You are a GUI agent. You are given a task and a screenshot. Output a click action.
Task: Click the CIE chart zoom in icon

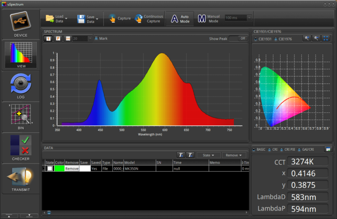click(307, 38)
